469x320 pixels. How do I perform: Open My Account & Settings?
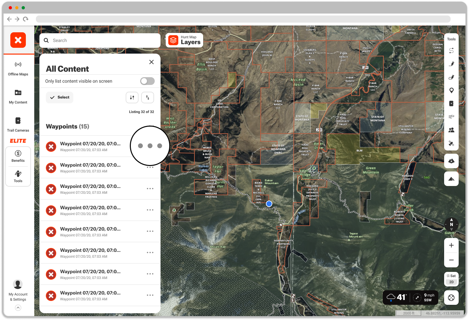click(18, 291)
